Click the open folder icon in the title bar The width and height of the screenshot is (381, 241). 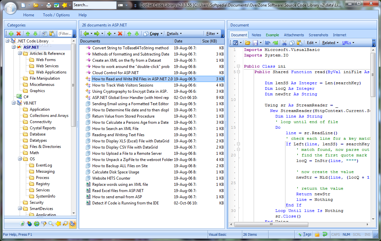coord(36,5)
